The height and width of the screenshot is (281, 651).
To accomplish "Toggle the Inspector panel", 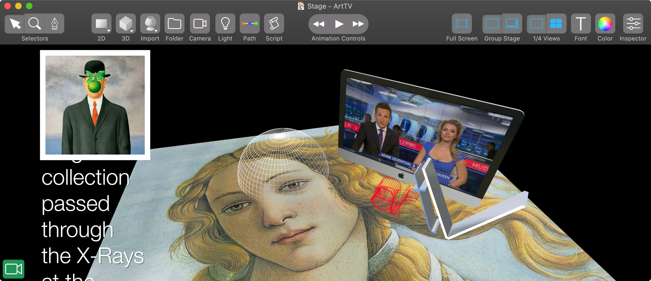I will [633, 24].
